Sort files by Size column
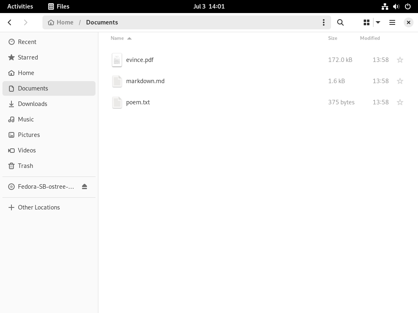Viewport: 418px width, 313px height. 333,38
